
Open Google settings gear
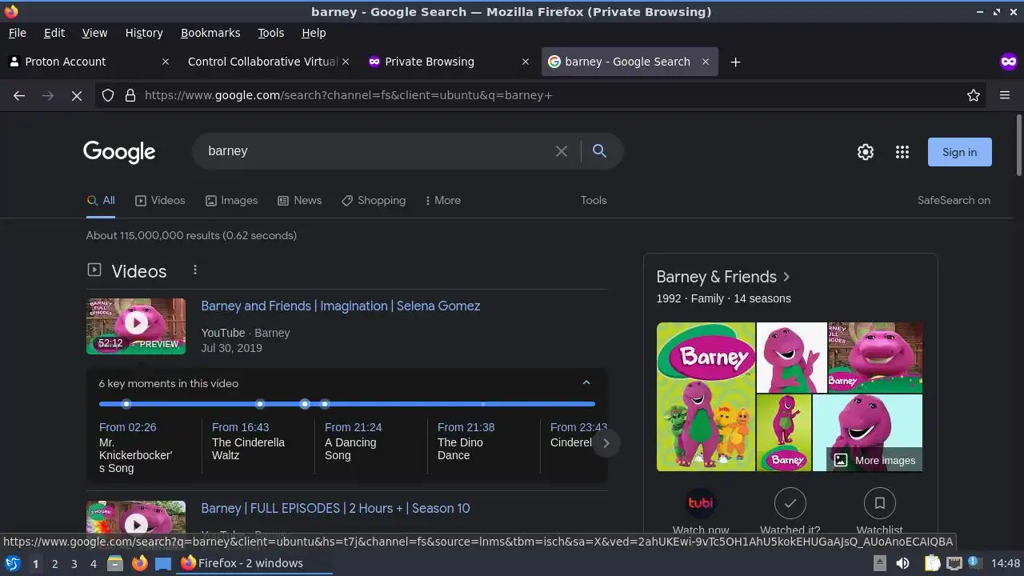tap(866, 152)
